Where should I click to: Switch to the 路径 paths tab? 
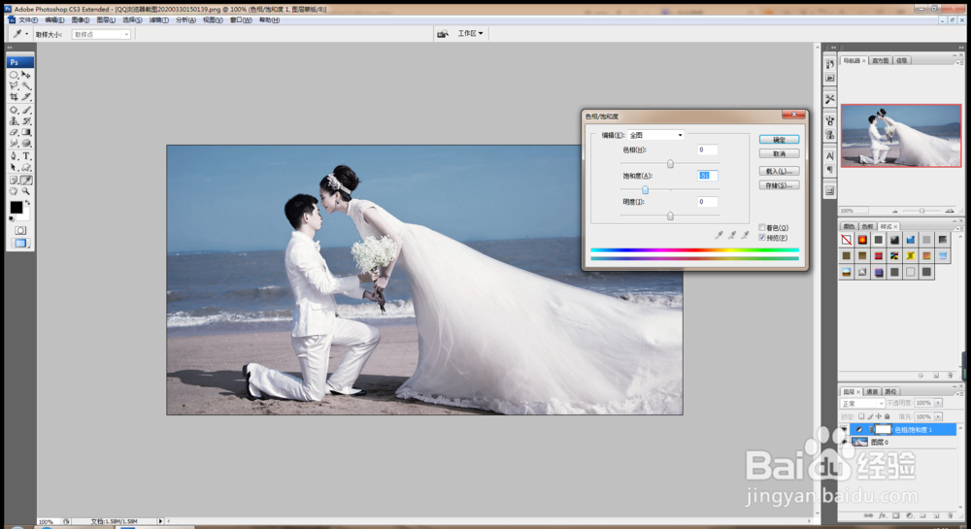point(890,391)
